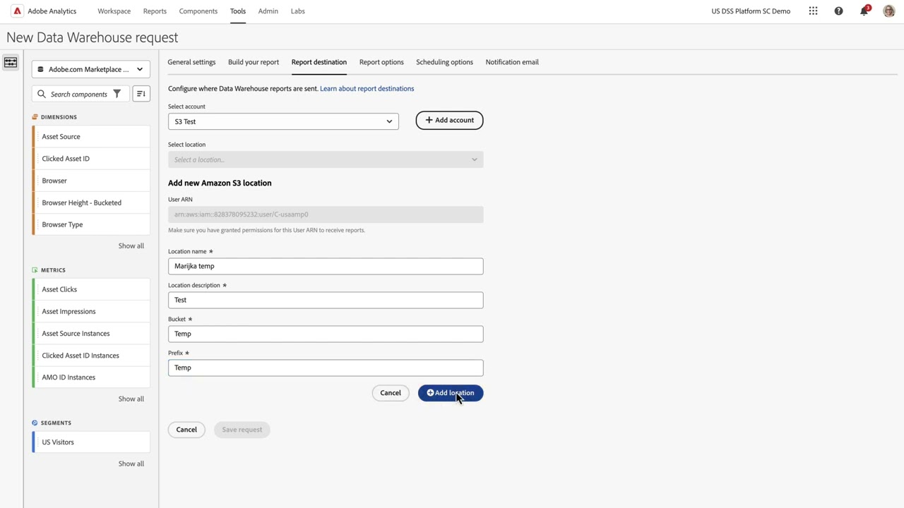Select the Clicked Asset ID Instances metric
The width and height of the screenshot is (904, 508).
click(91, 356)
